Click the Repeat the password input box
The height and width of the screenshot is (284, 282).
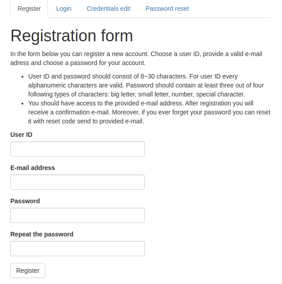pyautogui.click(x=78, y=249)
